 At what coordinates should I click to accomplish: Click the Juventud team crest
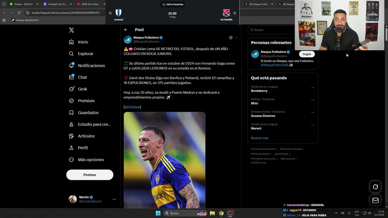tap(119, 13)
